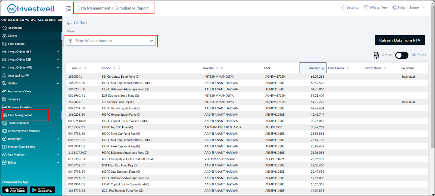Viewport: 435px width, 196px height.
Task: Expand the Risk Profiling submenu chevron
Action: pyautogui.click(x=58, y=155)
